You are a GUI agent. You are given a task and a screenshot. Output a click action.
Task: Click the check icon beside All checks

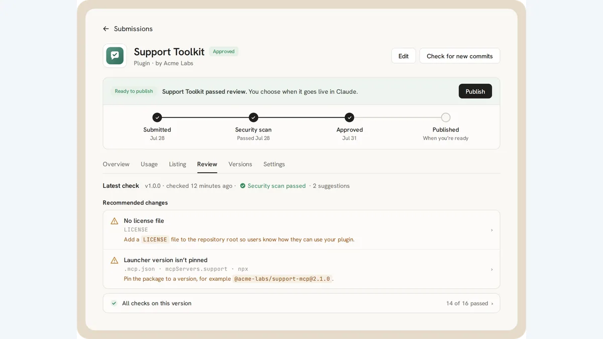pos(114,303)
